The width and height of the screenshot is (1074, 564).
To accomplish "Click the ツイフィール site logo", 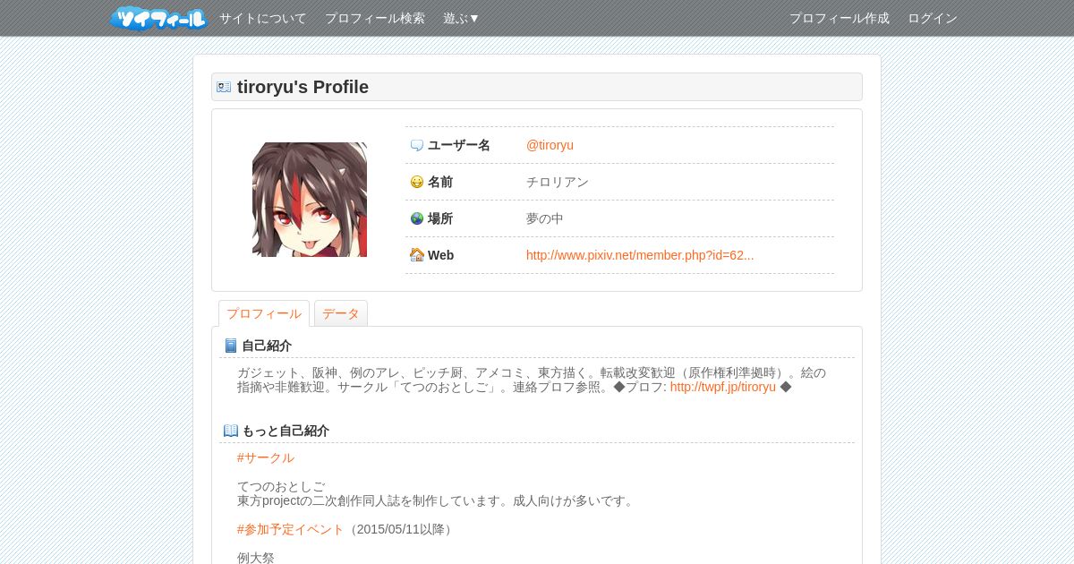I will (158, 18).
